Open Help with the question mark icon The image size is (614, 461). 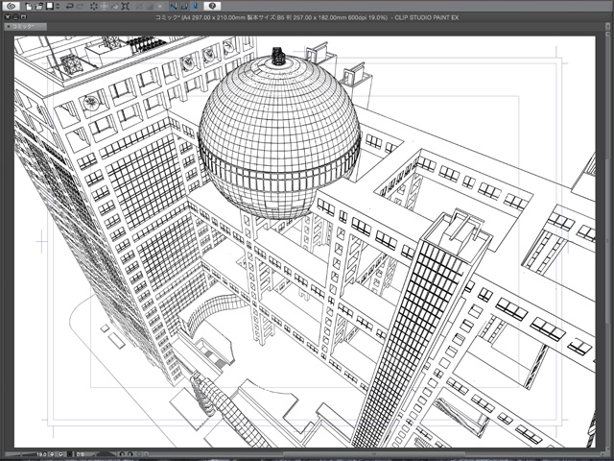212,7
